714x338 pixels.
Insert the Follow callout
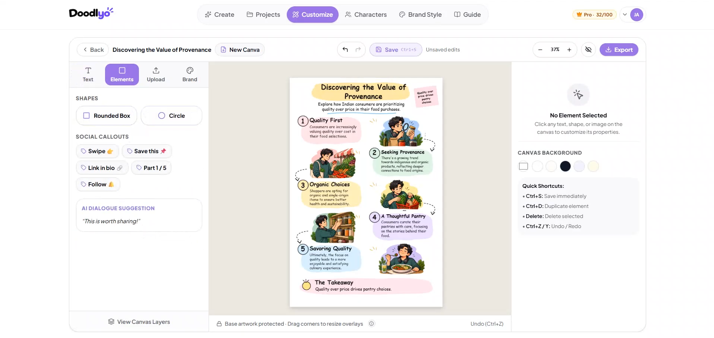click(98, 184)
